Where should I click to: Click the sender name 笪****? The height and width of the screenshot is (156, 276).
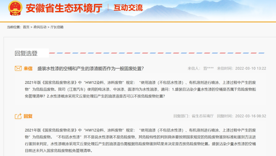click(209, 68)
